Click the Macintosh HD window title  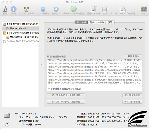74,2
